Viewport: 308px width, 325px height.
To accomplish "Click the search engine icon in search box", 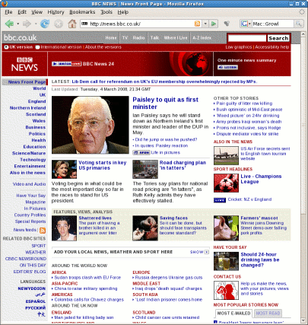I will [x=244, y=24].
